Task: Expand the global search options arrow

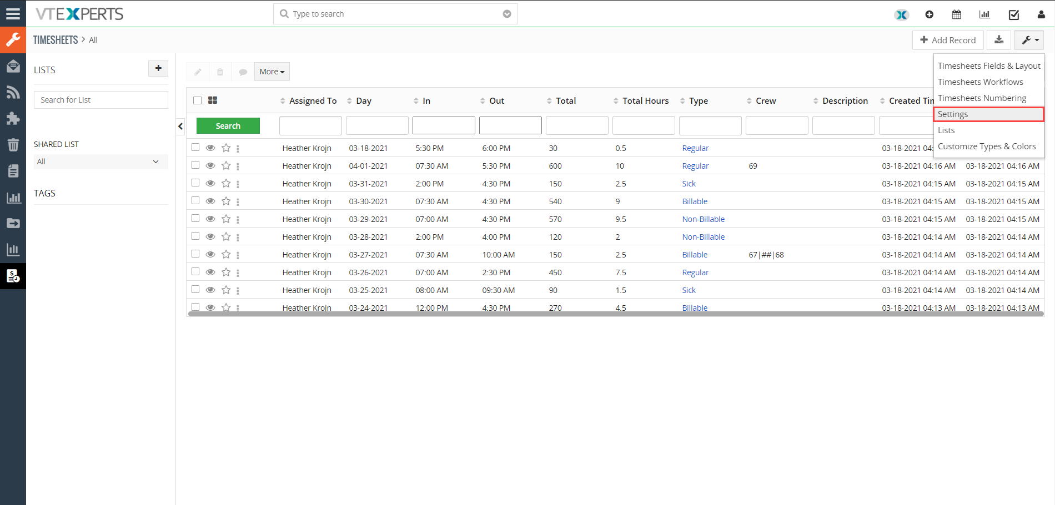Action: pyautogui.click(x=507, y=14)
